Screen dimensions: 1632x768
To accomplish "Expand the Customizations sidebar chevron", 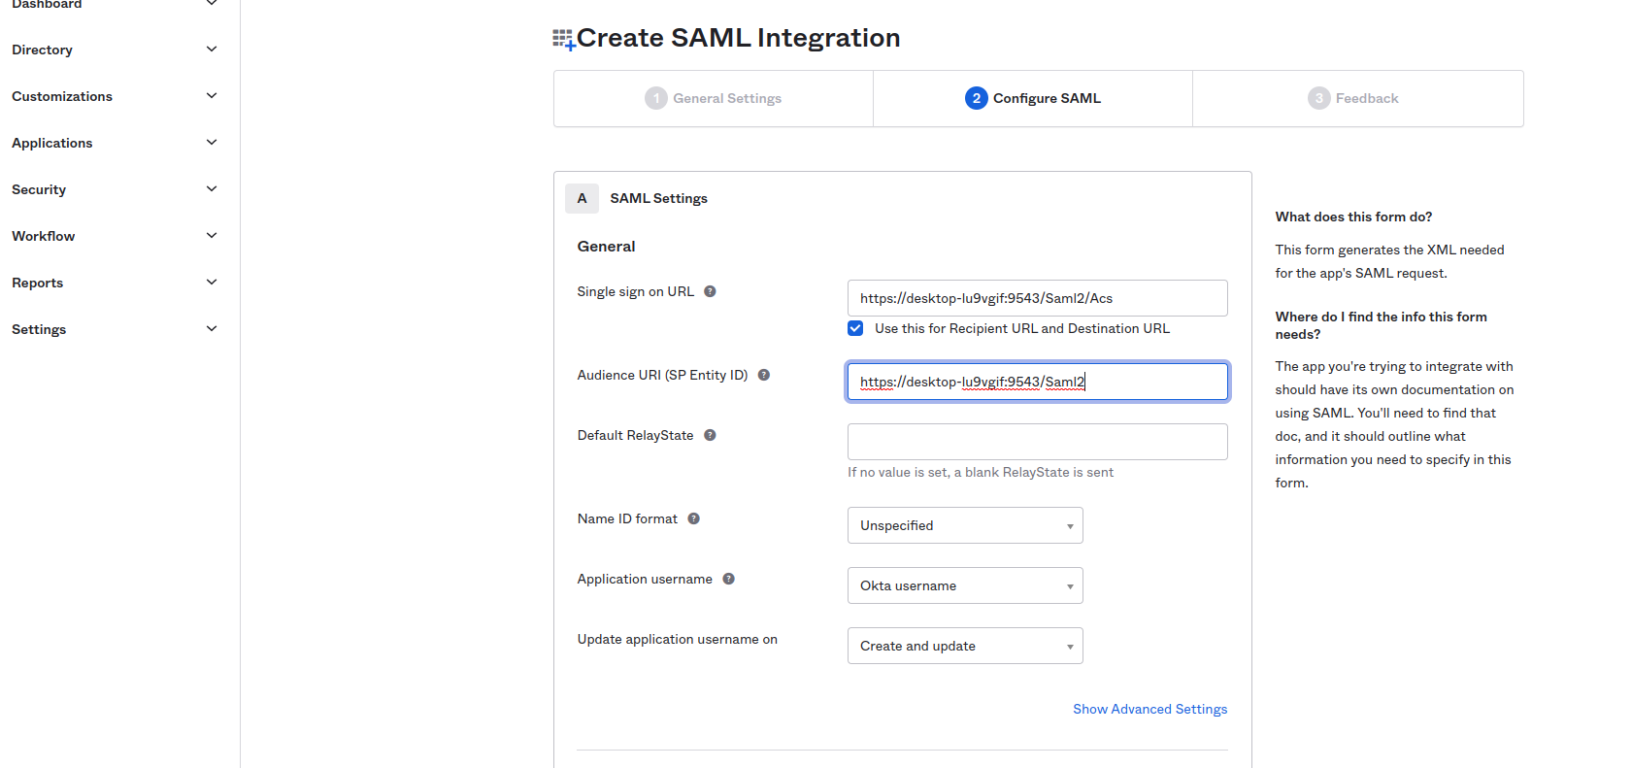I will [212, 96].
